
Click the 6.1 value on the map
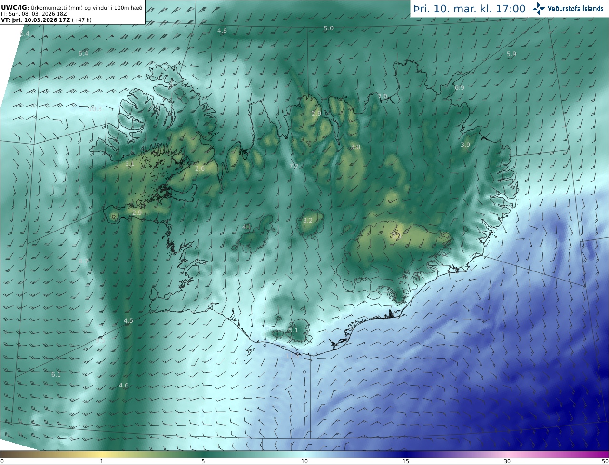(x=56, y=374)
